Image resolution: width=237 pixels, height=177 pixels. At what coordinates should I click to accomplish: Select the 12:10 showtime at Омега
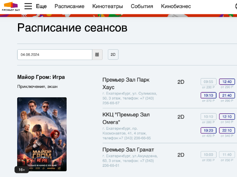(x=227, y=117)
